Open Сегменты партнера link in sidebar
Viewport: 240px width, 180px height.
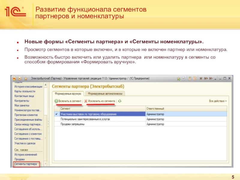pyautogui.click(x=25, y=164)
